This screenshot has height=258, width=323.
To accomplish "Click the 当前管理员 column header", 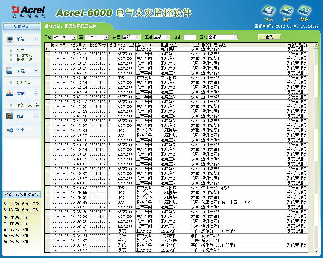I will (x=297, y=45).
